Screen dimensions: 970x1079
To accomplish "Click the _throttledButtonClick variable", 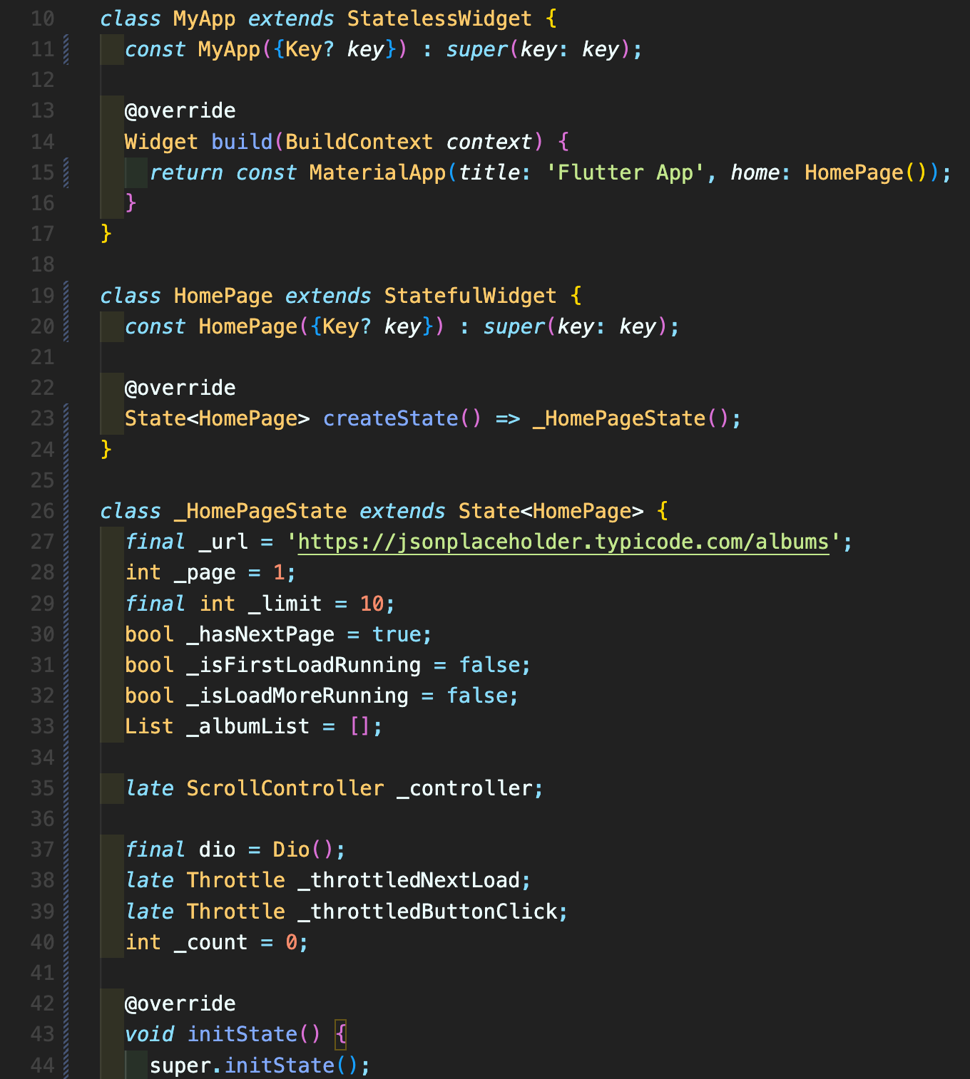I will pyautogui.click(x=427, y=912).
